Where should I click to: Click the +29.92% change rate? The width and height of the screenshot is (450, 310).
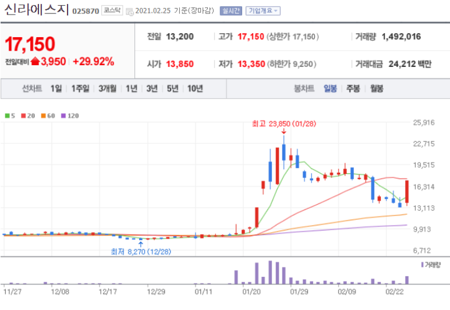click(x=94, y=62)
